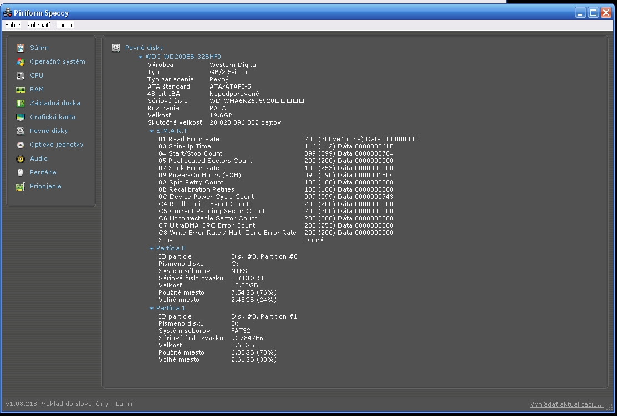This screenshot has height=416, width=617.
Task: Click the Piriform Speccy title bar icon
Action: (7, 13)
